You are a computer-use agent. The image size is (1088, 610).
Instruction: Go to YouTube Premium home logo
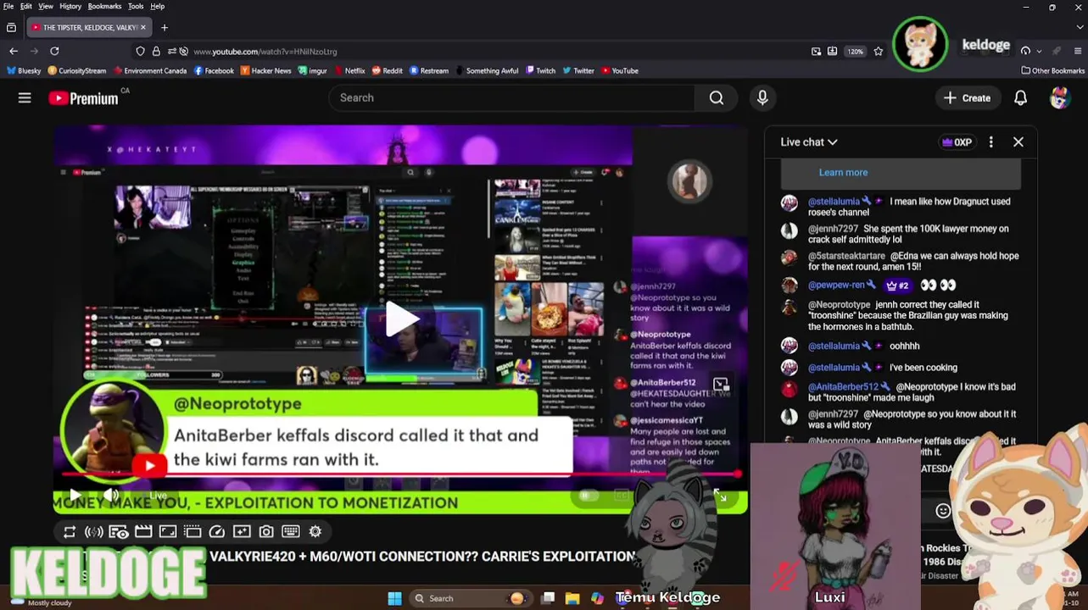click(x=83, y=98)
